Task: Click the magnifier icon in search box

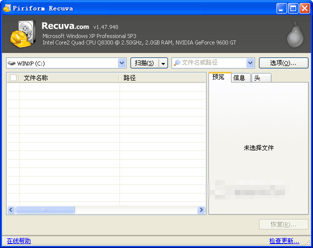Action: [x=176, y=63]
